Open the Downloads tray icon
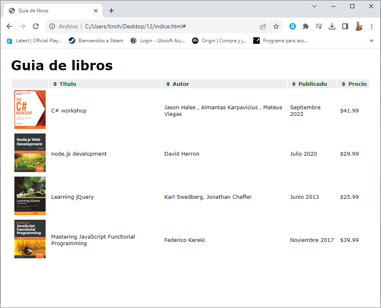The image size is (381, 308). (332, 26)
